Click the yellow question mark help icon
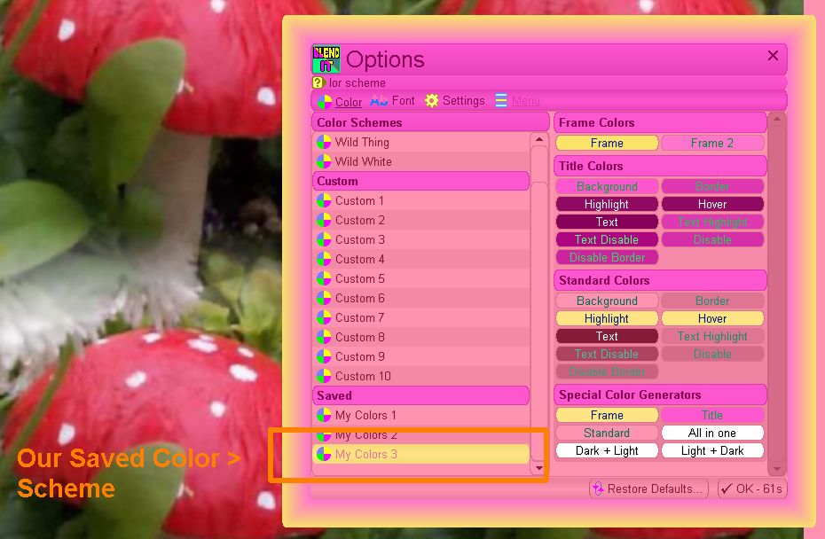825x539 pixels. click(x=319, y=82)
